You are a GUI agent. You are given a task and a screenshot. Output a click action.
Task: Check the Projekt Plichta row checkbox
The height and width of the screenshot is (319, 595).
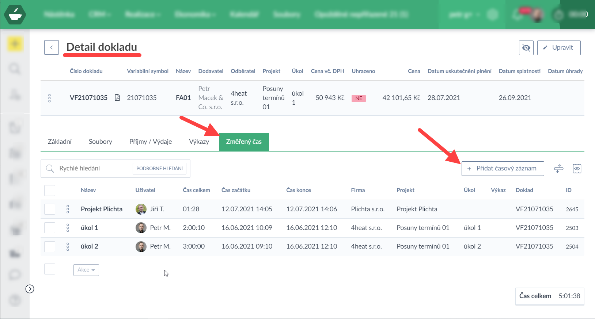click(50, 209)
